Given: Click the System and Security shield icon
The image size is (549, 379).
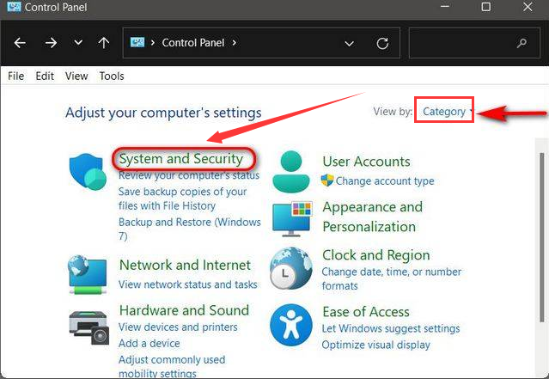Looking at the screenshot, I should click(x=88, y=170).
